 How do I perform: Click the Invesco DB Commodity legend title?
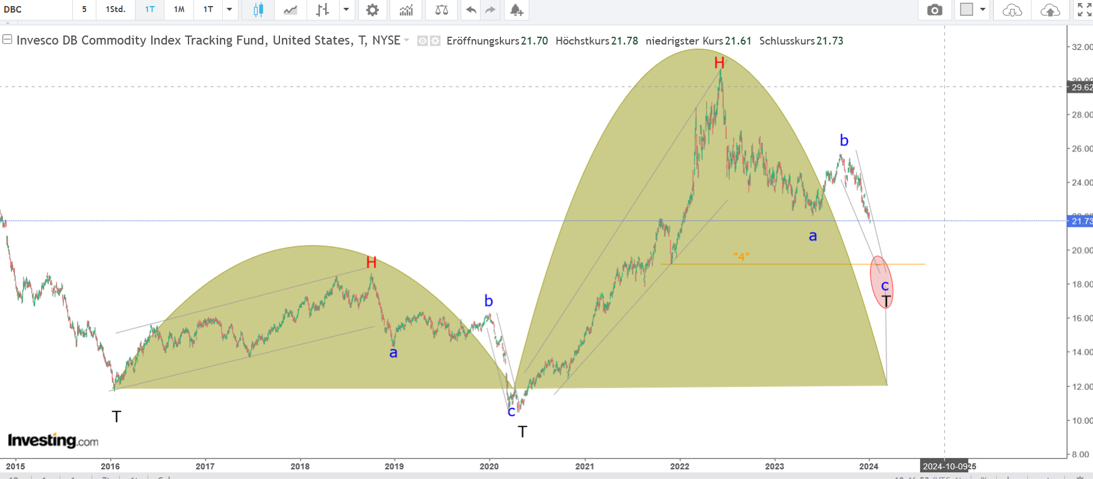pyautogui.click(x=208, y=40)
